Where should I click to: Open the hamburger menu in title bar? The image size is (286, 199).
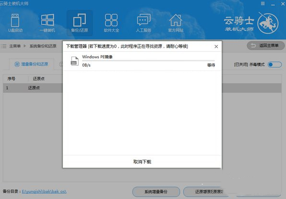[262, 3]
